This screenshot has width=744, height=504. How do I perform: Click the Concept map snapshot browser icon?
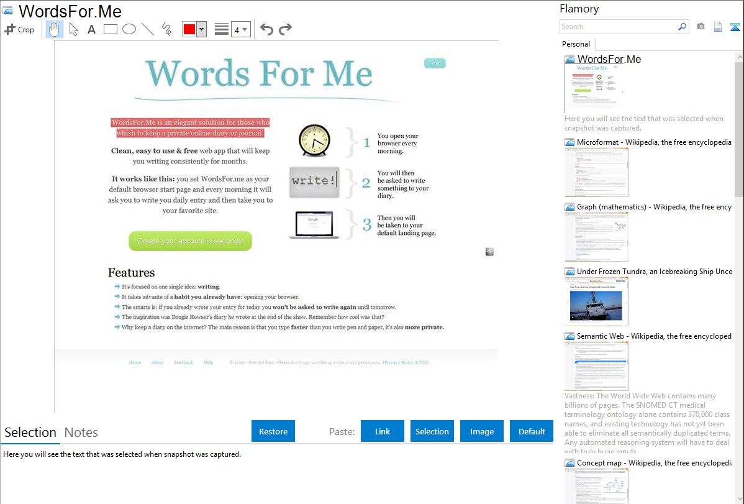tap(569, 463)
